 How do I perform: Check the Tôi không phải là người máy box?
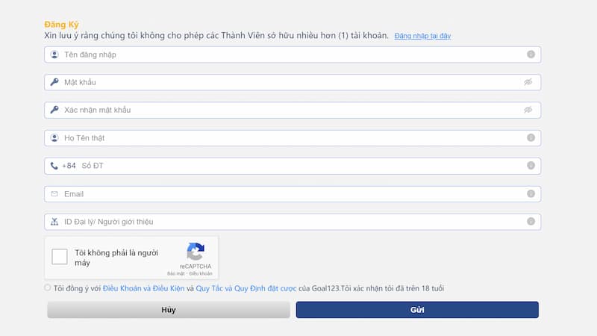coord(60,258)
